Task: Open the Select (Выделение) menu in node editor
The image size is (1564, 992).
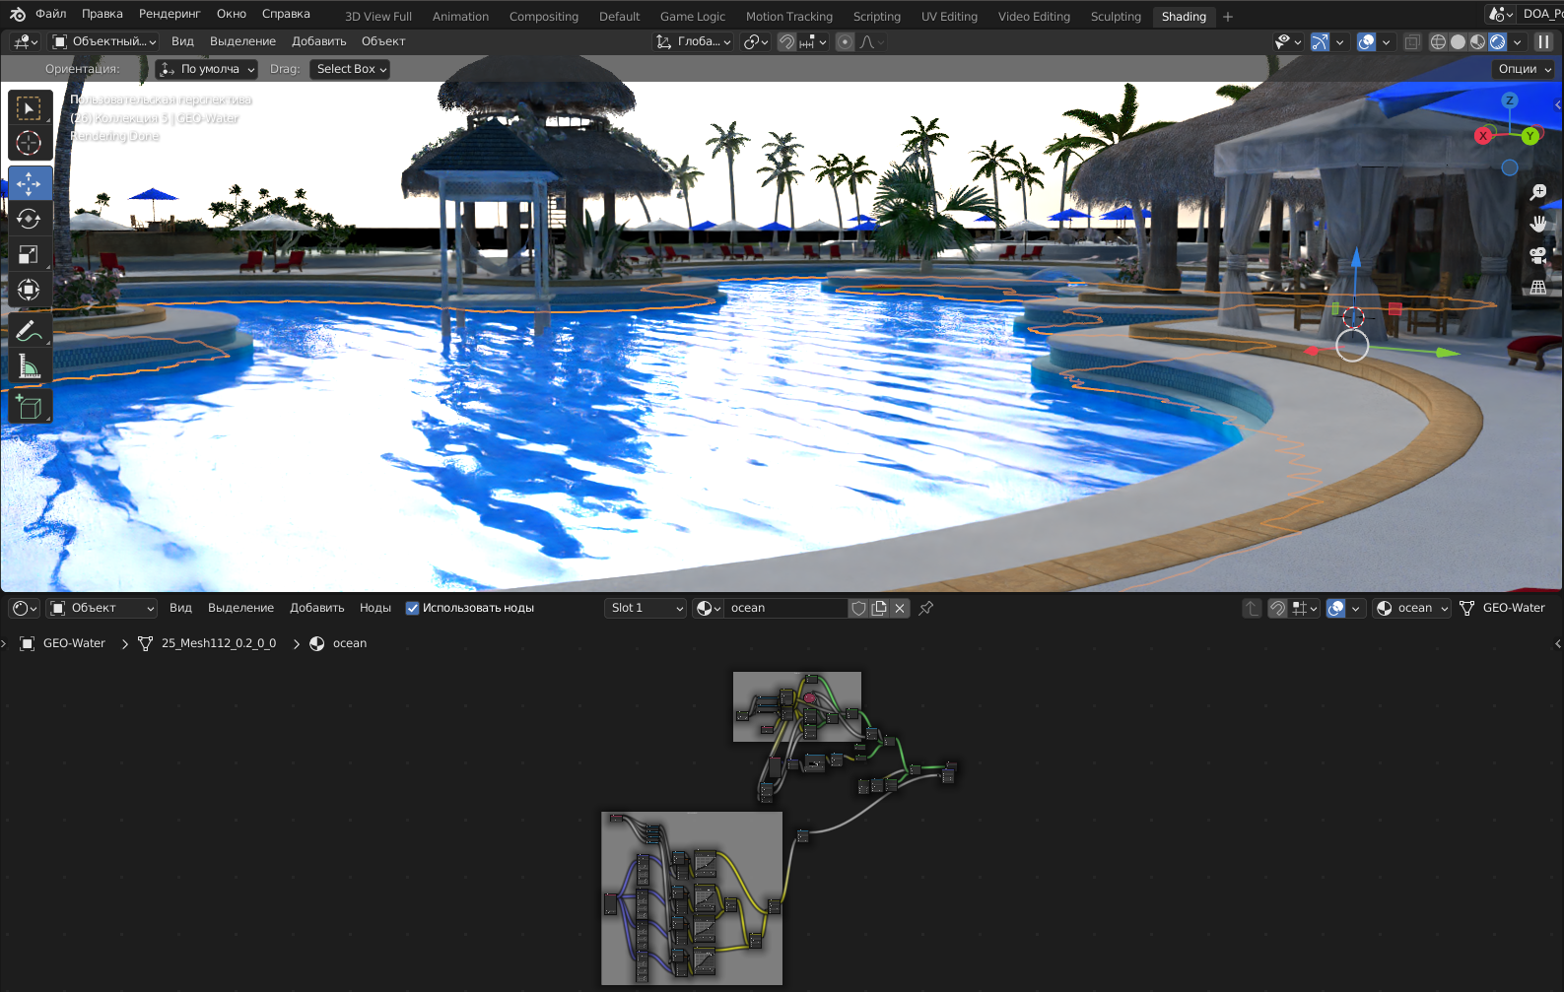Action: (x=240, y=609)
